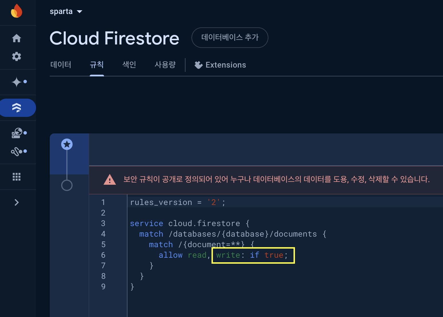This screenshot has height=317, width=443.
Task: Switch to the 데이터 tab
Action: coord(61,65)
